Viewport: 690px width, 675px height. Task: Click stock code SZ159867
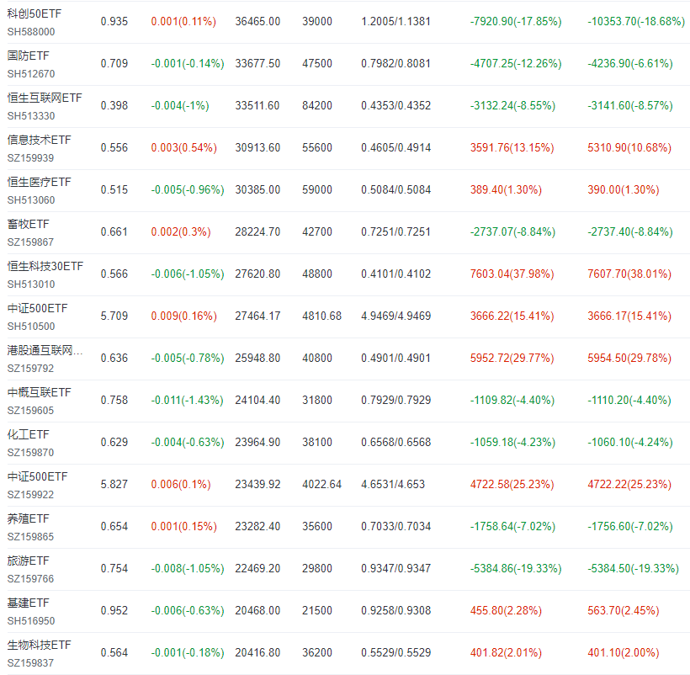pyautogui.click(x=31, y=242)
